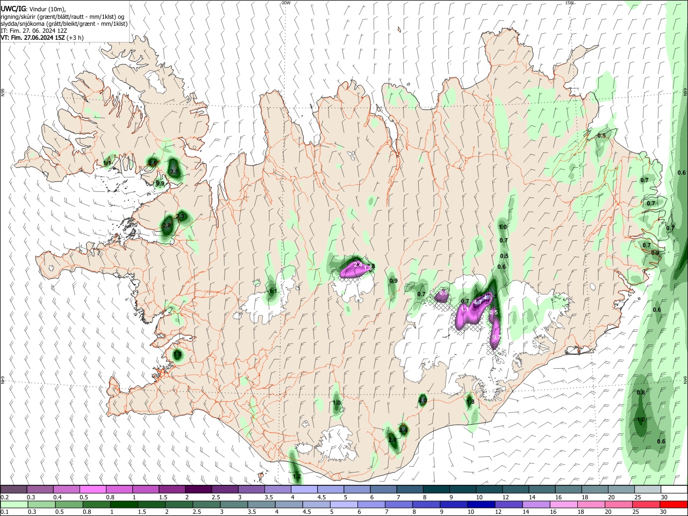Select the bright pink snow swatch between 0.5 and 0.8

(93, 490)
